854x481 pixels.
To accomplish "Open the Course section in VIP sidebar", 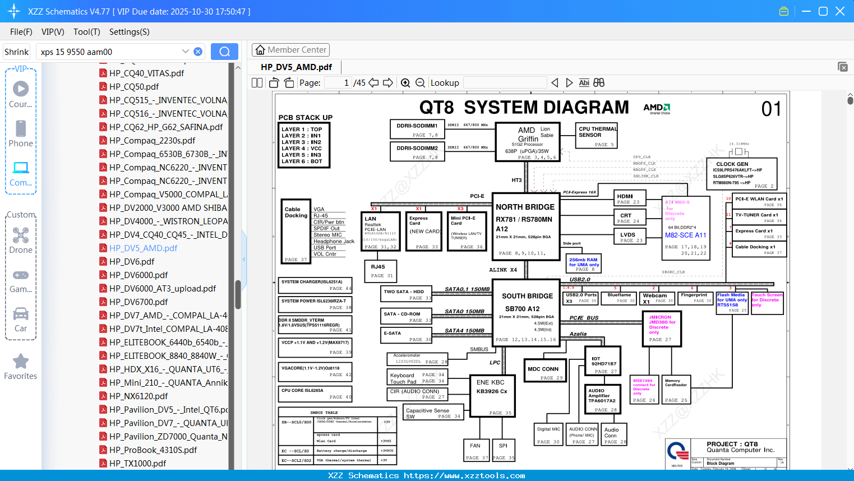I will pyautogui.click(x=21, y=95).
